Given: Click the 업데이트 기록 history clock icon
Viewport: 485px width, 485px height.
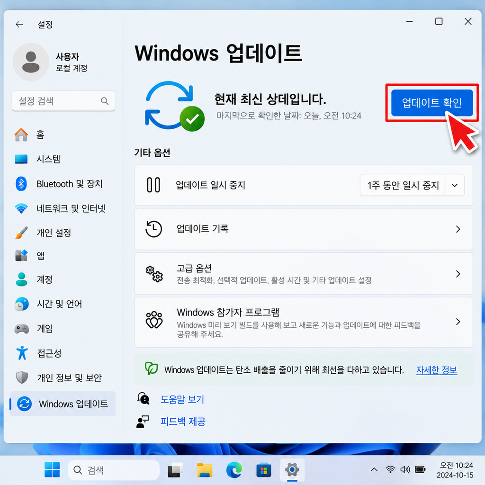Looking at the screenshot, I should click(x=154, y=229).
